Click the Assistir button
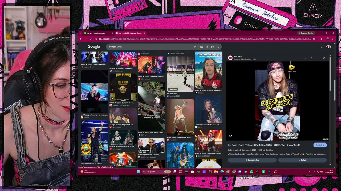The image size is (341, 191). point(320,145)
